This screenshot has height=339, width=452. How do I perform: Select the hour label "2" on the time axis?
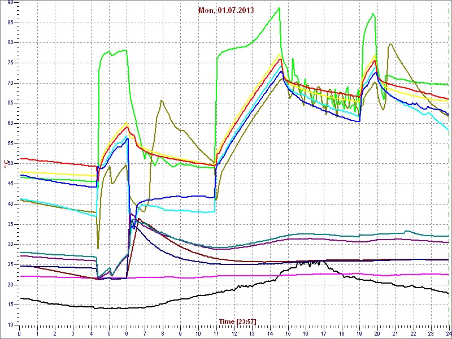[x=55, y=332]
